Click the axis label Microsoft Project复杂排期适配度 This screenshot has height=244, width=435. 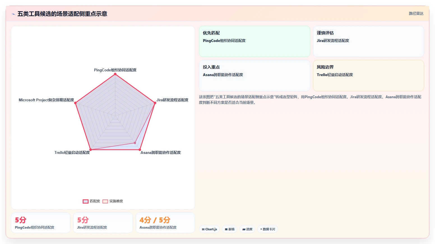pos(46,100)
